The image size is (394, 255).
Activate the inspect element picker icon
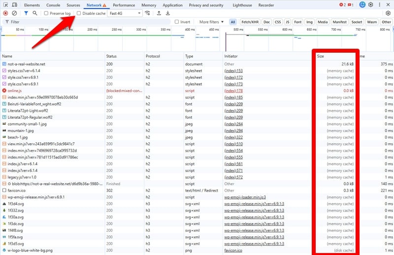click(x=5, y=5)
